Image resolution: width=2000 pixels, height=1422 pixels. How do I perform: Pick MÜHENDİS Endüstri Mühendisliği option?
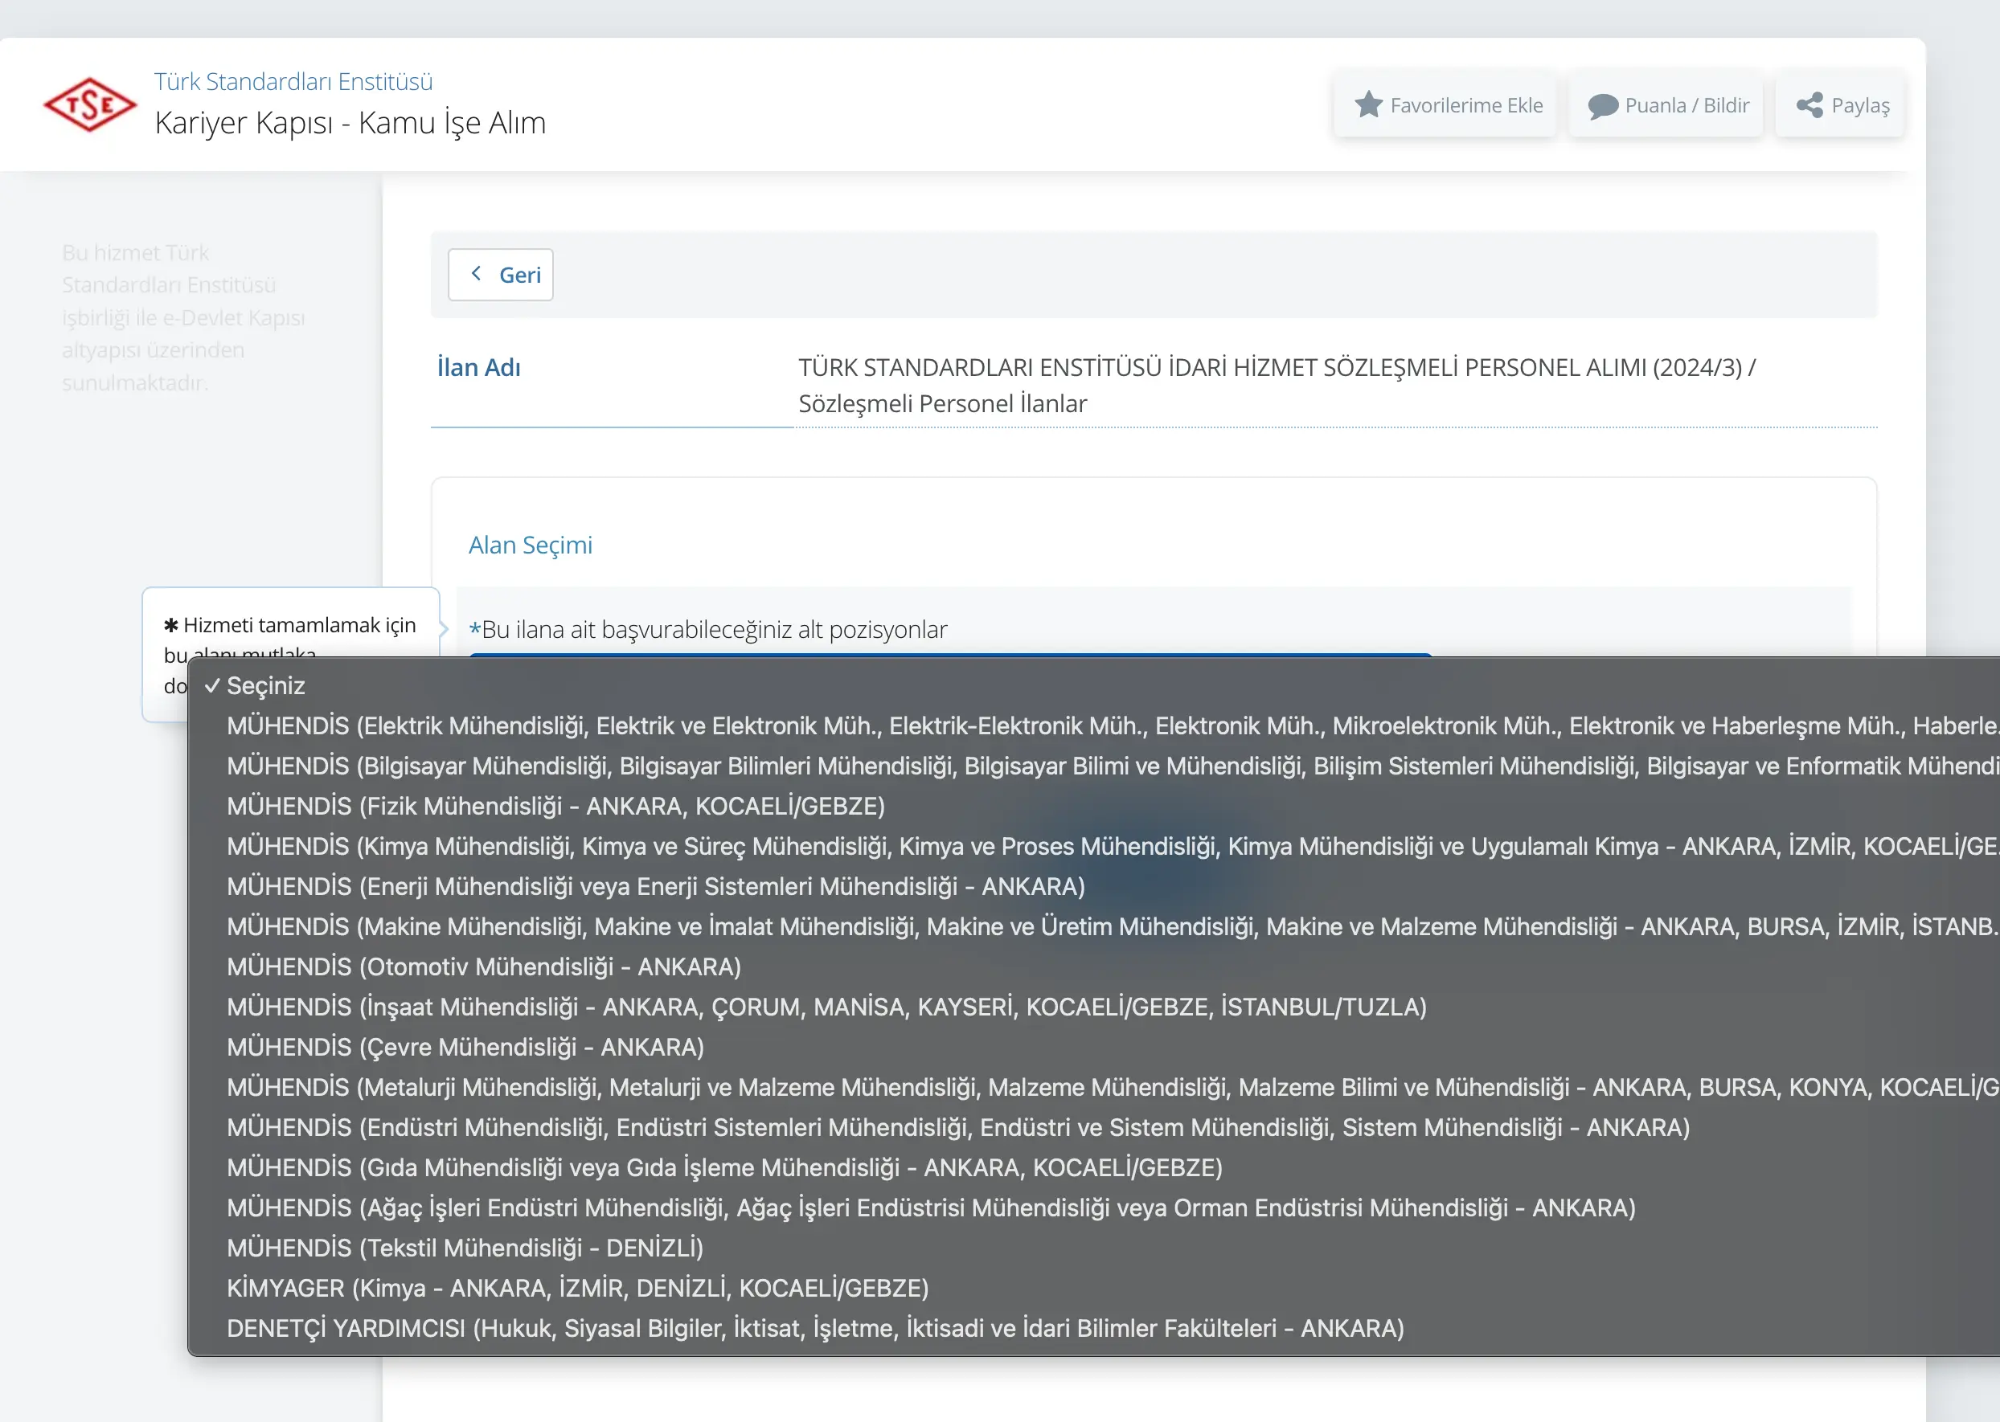pyautogui.click(x=1093, y=1129)
